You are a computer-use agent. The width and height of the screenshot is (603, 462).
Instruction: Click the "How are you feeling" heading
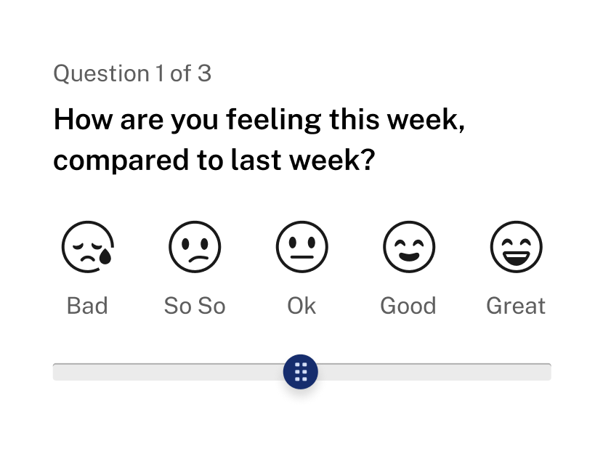(x=259, y=139)
